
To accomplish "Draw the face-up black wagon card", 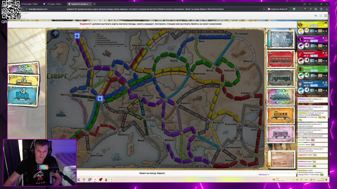I will coord(280,78).
